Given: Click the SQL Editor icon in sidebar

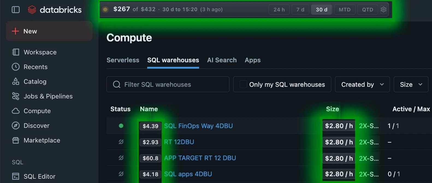Looking at the screenshot, I should click(x=16, y=176).
